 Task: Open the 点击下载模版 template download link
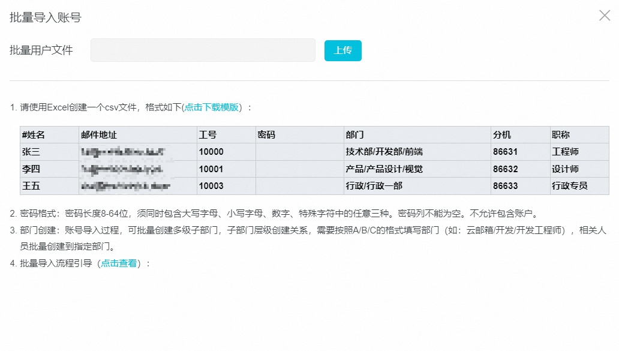[x=212, y=107]
